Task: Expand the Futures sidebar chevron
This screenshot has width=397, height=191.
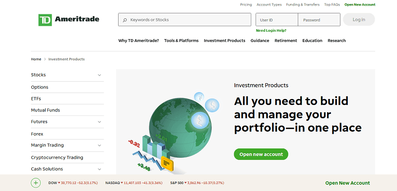Action: click(99, 122)
